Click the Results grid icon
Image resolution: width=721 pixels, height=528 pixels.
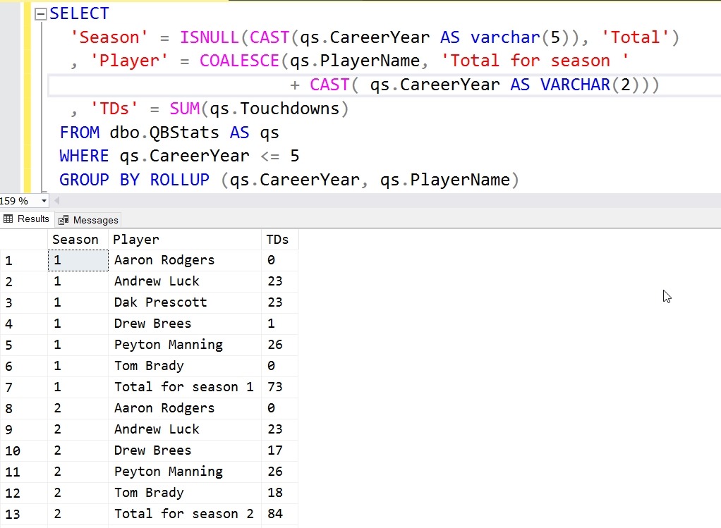coord(8,219)
